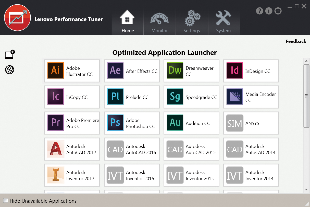Click the "Autodesk AutoCAD 2014" label
Image resolution: width=310 pixels, height=207 pixels.
tap(260, 149)
